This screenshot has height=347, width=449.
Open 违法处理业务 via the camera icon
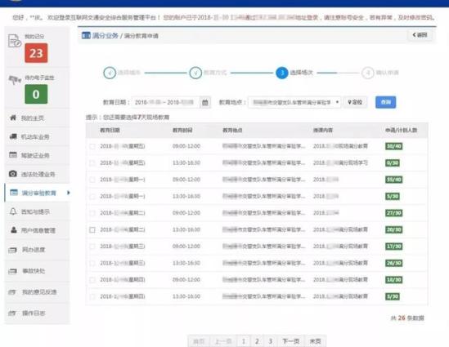(x=13, y=173)
